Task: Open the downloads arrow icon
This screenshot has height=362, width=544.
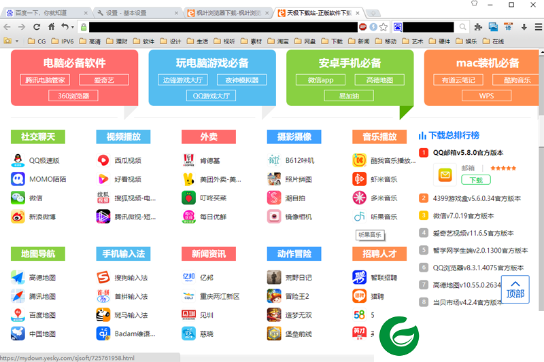Action: coord(524,26)
